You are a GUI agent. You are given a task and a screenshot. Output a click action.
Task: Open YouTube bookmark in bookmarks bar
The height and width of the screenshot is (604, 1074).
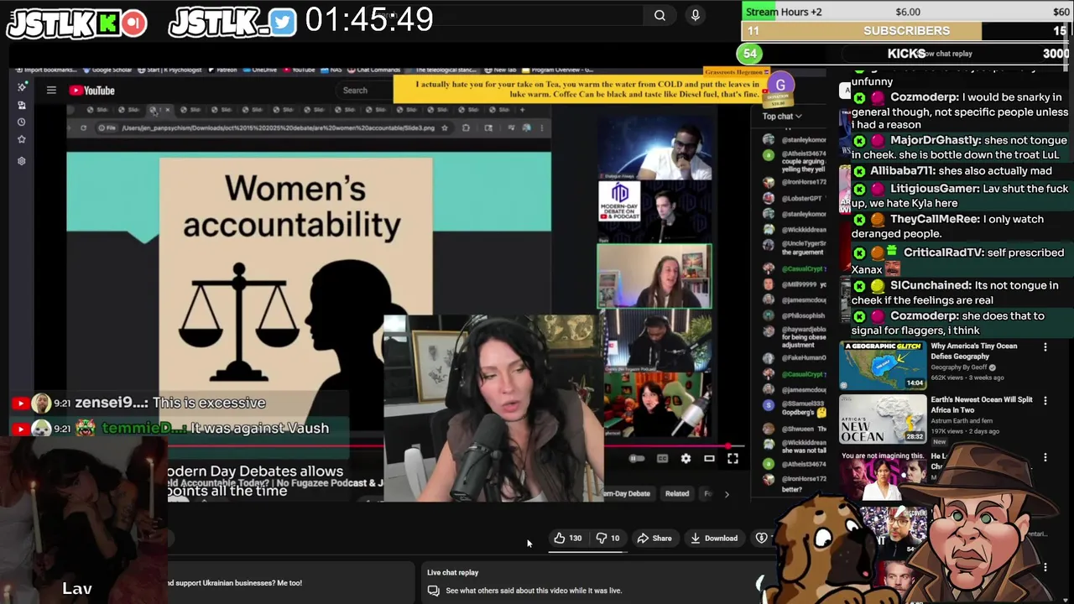[x=300, y=70]
